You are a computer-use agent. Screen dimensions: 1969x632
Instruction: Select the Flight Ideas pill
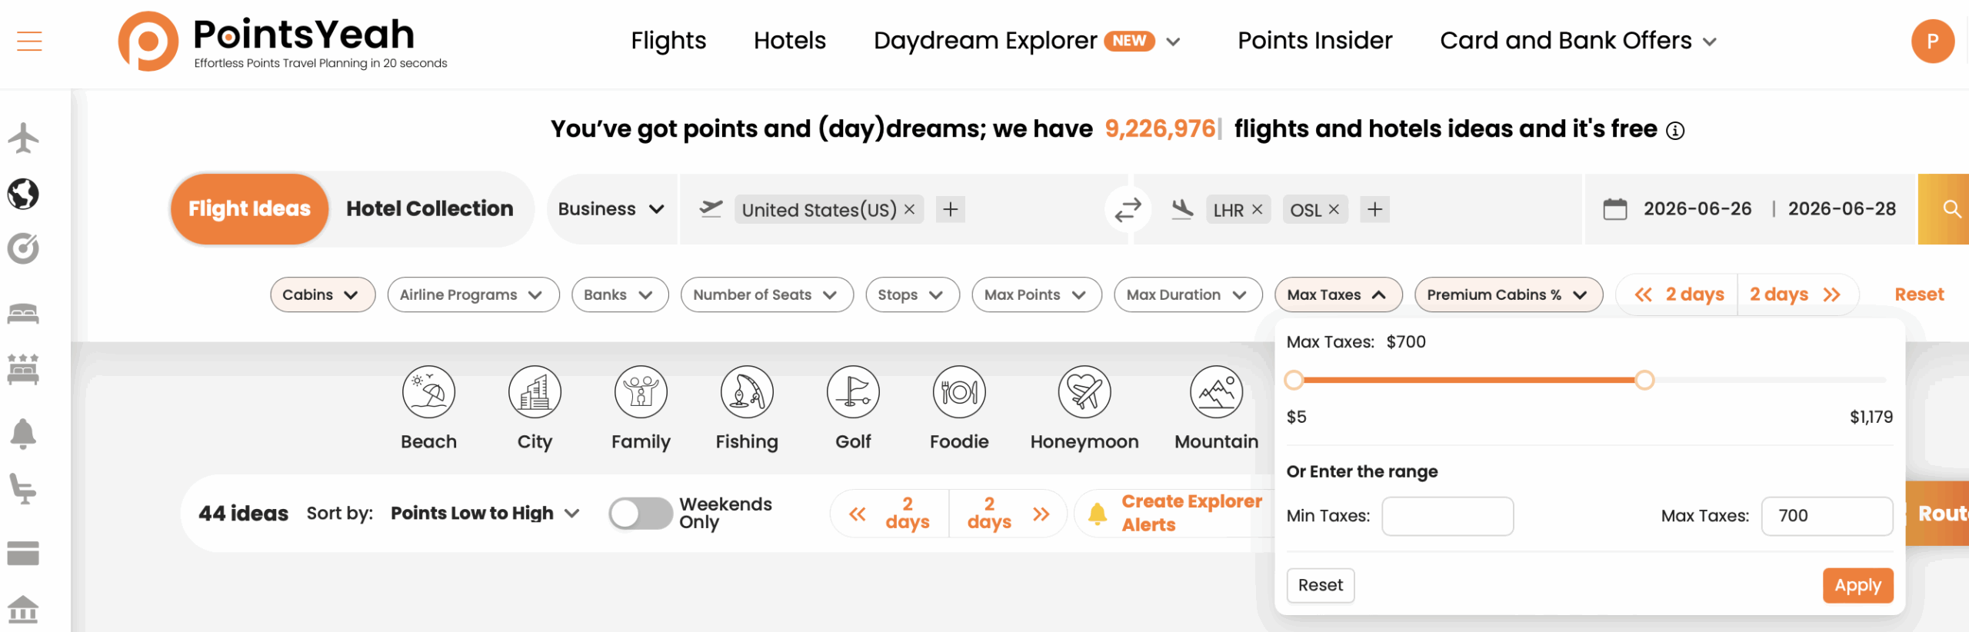click(x=249, y=209)
